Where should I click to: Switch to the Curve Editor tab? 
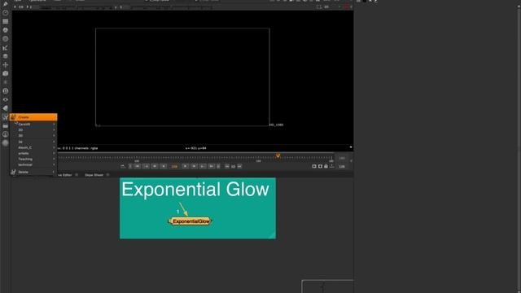(64, 175)
